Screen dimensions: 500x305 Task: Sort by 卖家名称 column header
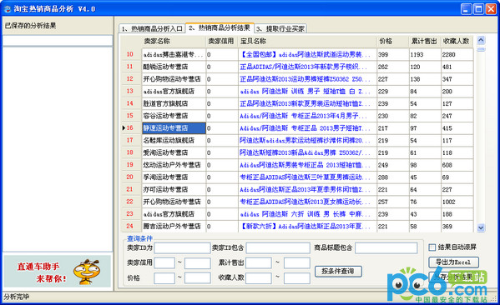174,41
